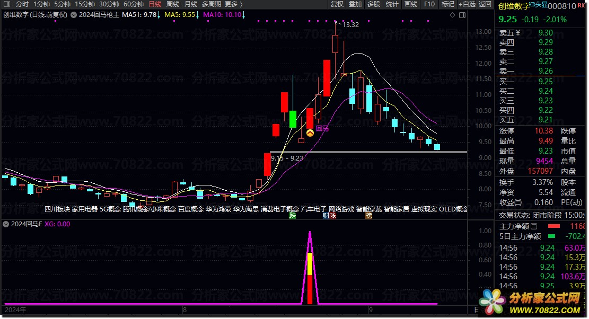Image resolution: width=589 pixels, height=319 pixels.
Task: Click stock name 创维数字 in quote panel
Action: pos(514,6)
